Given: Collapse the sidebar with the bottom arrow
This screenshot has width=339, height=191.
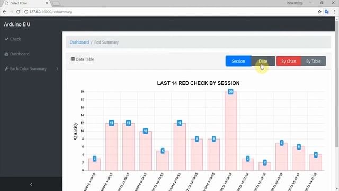Looking at the screenshot, I should 31,184.
